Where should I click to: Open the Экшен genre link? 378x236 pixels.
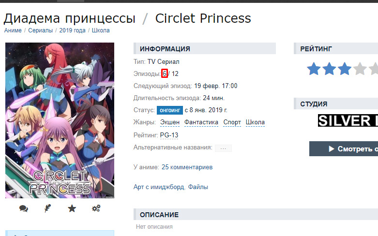(x=170, y=122)
